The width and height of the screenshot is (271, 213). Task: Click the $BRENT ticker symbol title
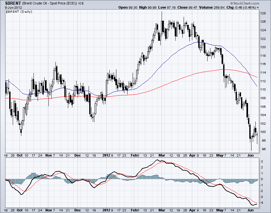click(13, 3)
